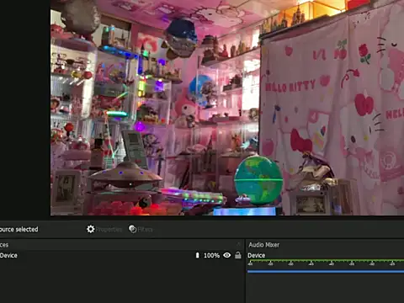Click the battery icon in the Device row
The width and height of the screenshot is (404, 303).
click(197, 255)
